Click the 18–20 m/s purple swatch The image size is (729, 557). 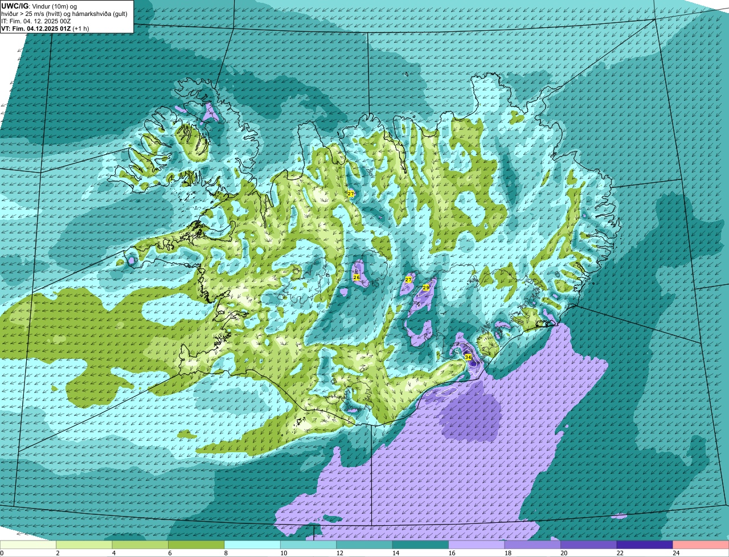(x=533, y=545)
